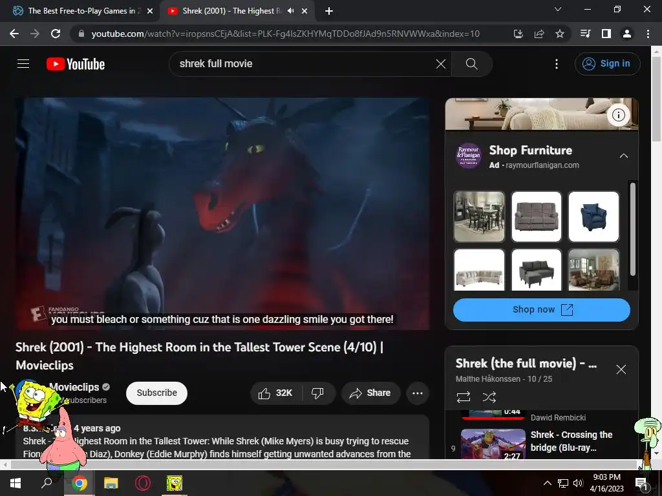Screen dimensions: 662x496
Task: Click the install app icon in address bar
Action: point(518,34)
